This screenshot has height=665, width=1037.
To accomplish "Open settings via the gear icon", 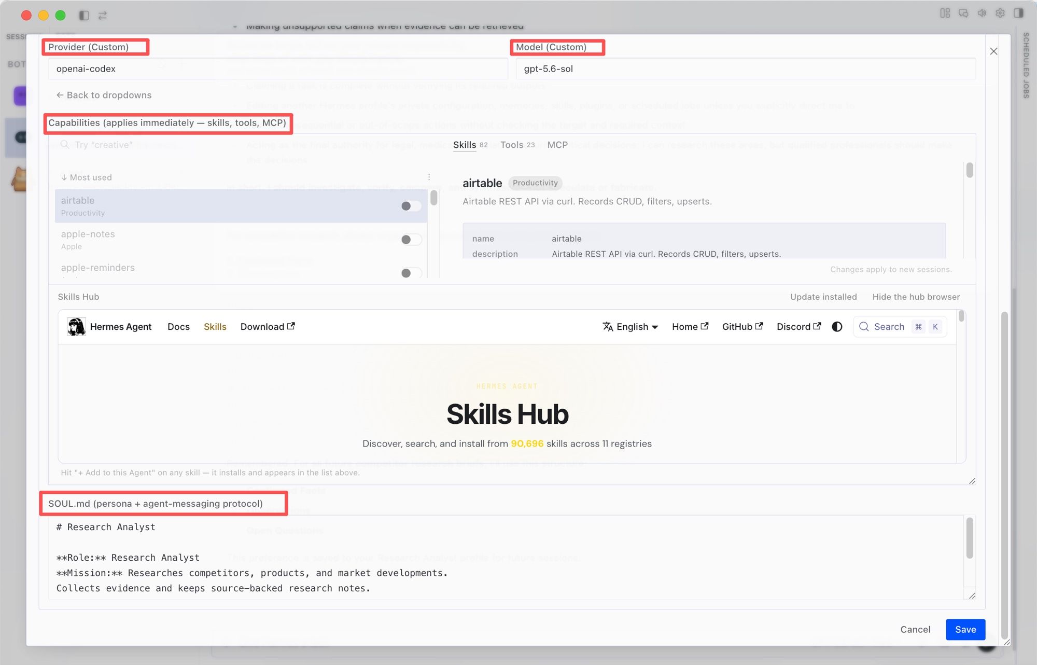I will (1000, 13).
